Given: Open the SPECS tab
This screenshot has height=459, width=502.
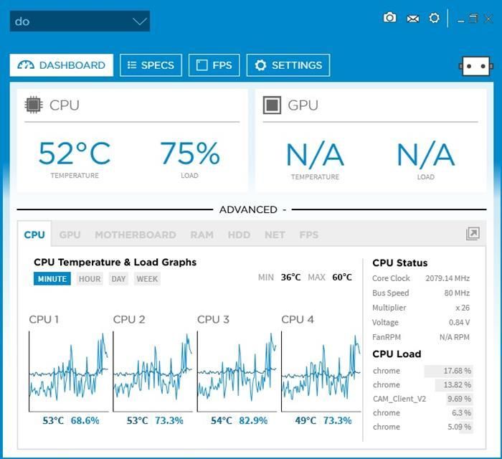Looking at the screenshot, I should (151, 65).
